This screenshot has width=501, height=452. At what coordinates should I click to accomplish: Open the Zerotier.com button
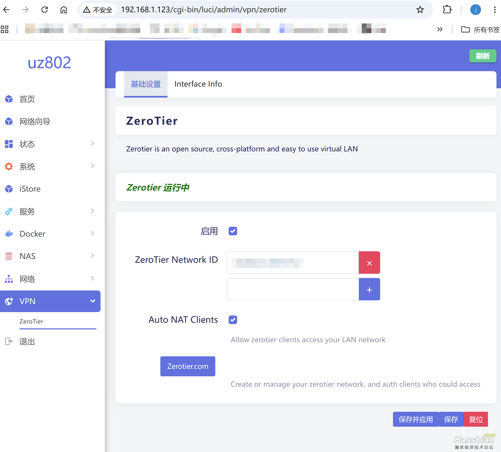coord(188,366)
